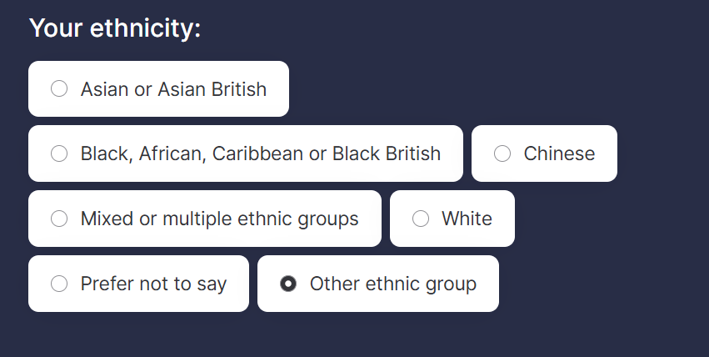
Task: Click the "Mixed or multiple ethnic groups" label
Action: (219, 219)
